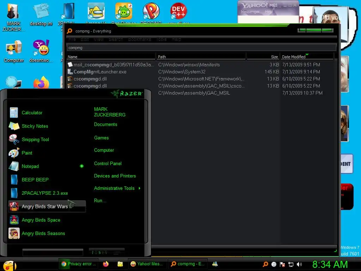Click the POWER button in Start menu
361x271 pixels.
(x=106, y=252)
